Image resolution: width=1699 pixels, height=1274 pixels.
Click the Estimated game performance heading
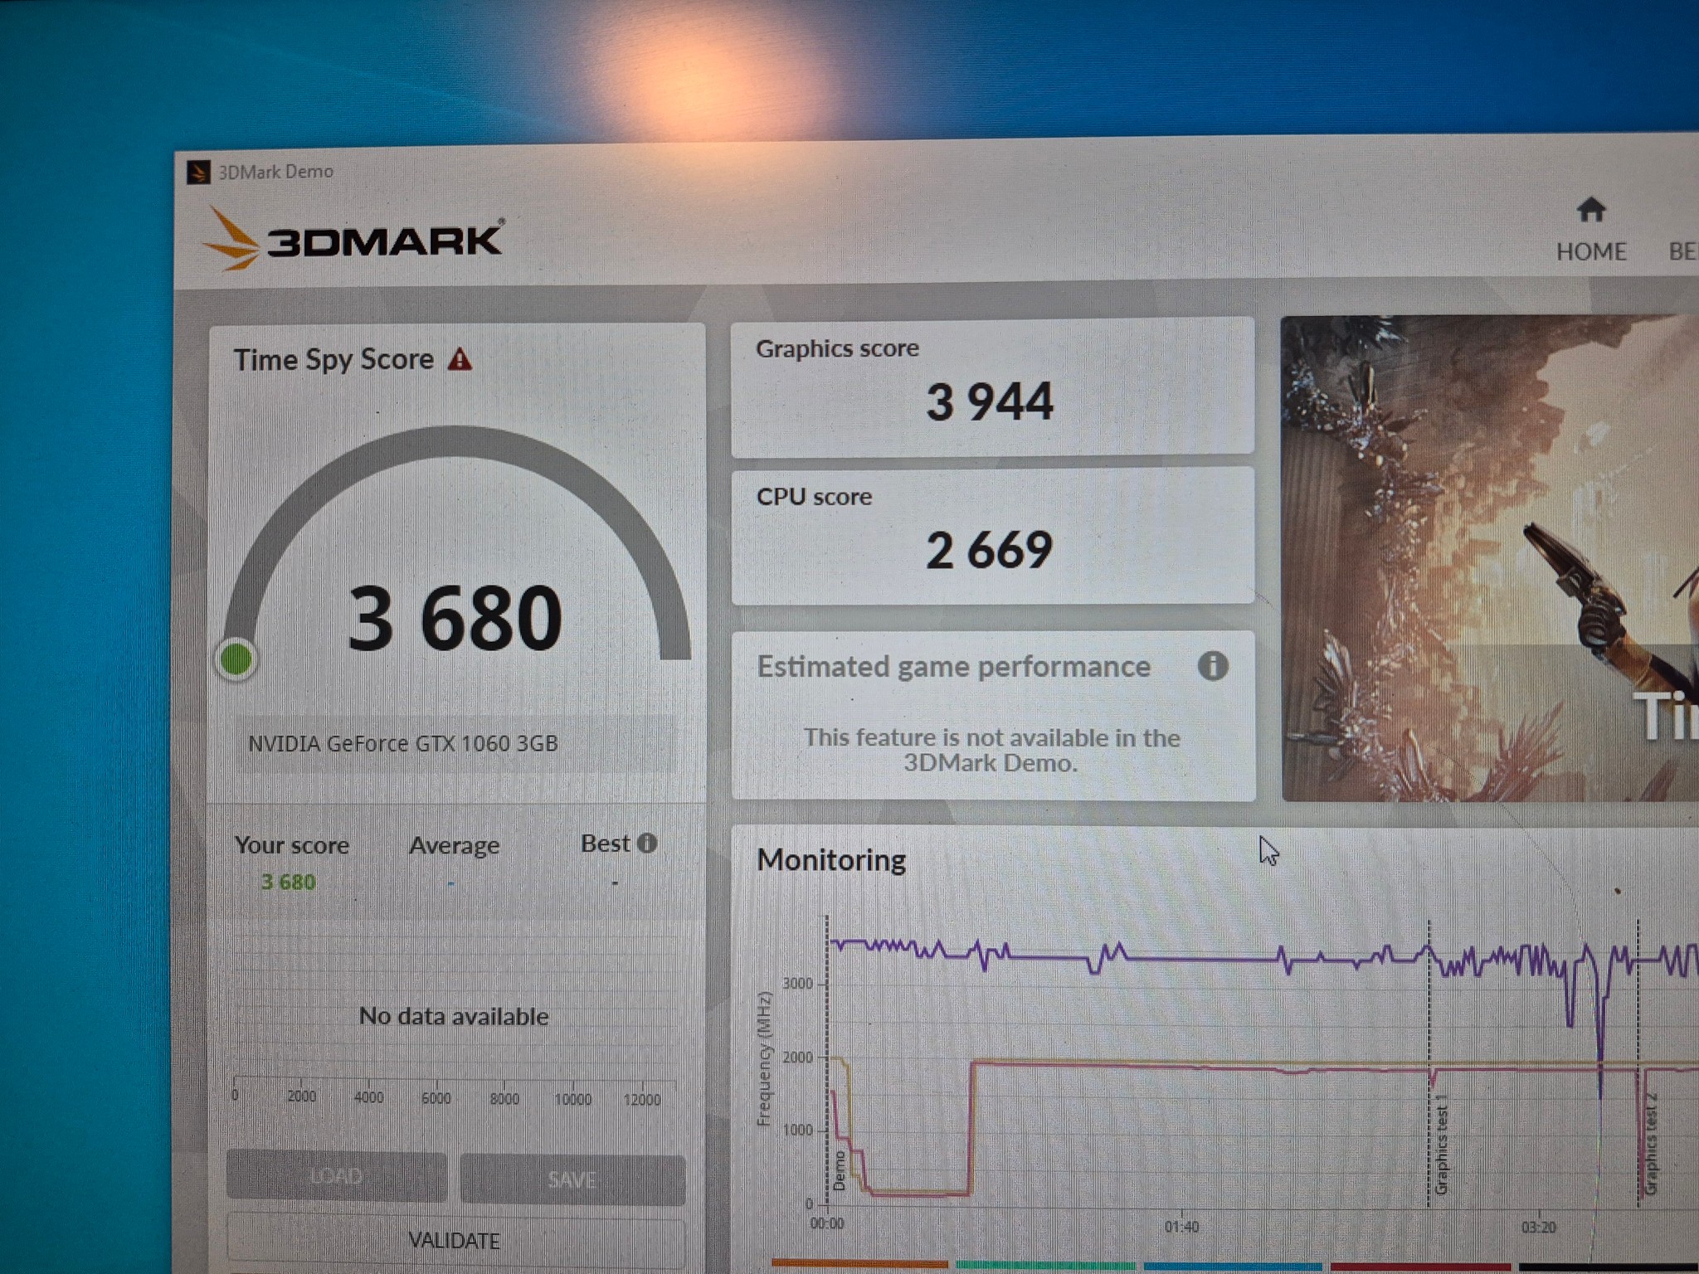click(953, 666)
